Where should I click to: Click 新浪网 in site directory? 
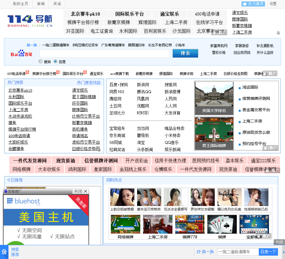point(143,85)
